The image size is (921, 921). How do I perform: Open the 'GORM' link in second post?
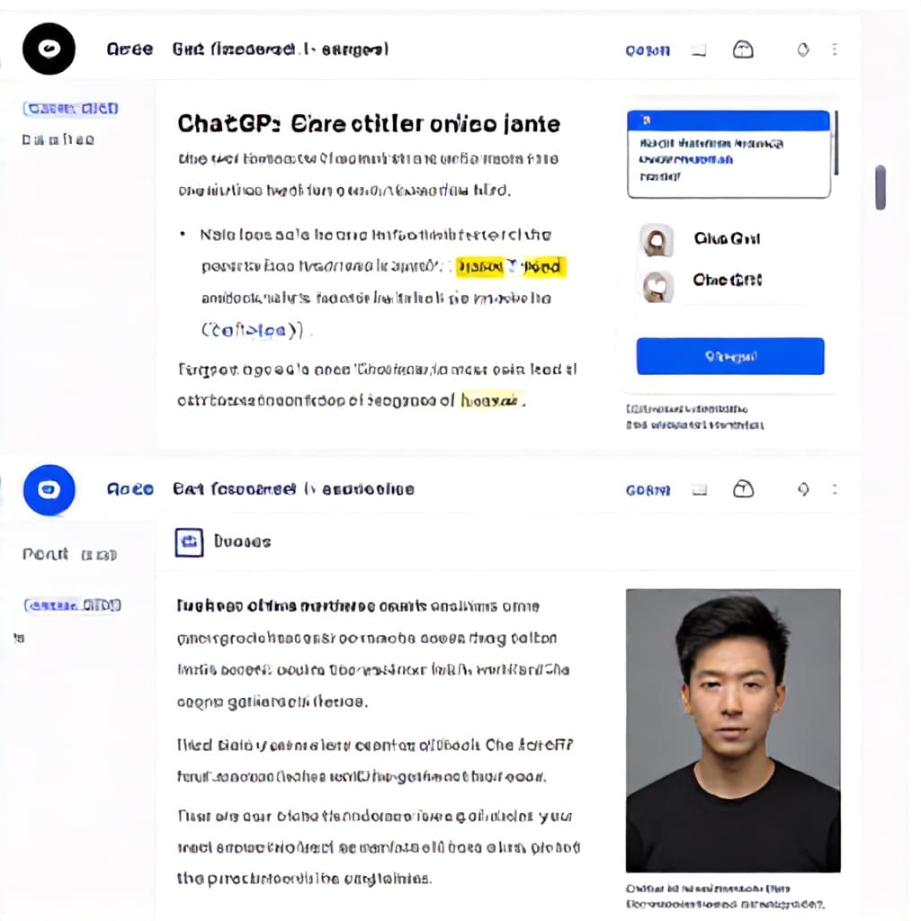648,490
